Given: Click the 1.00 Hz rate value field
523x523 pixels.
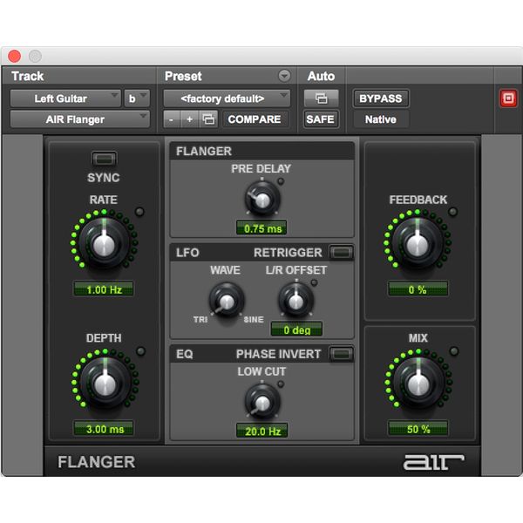Looking at the screenshot, I should [x=104, y=289].
